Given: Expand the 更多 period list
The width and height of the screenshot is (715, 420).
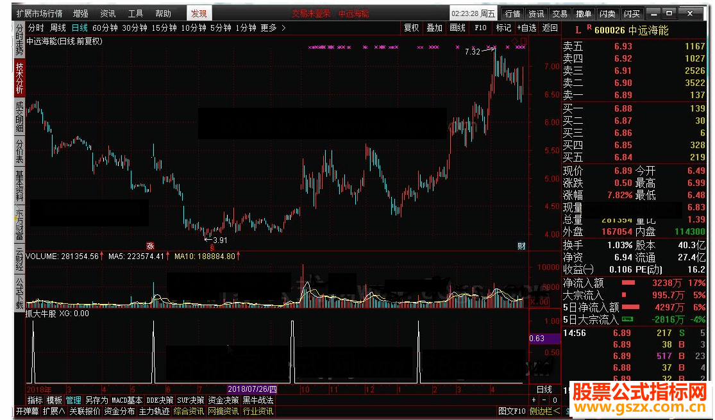Looking at the screenshot, I should (273, 28).
